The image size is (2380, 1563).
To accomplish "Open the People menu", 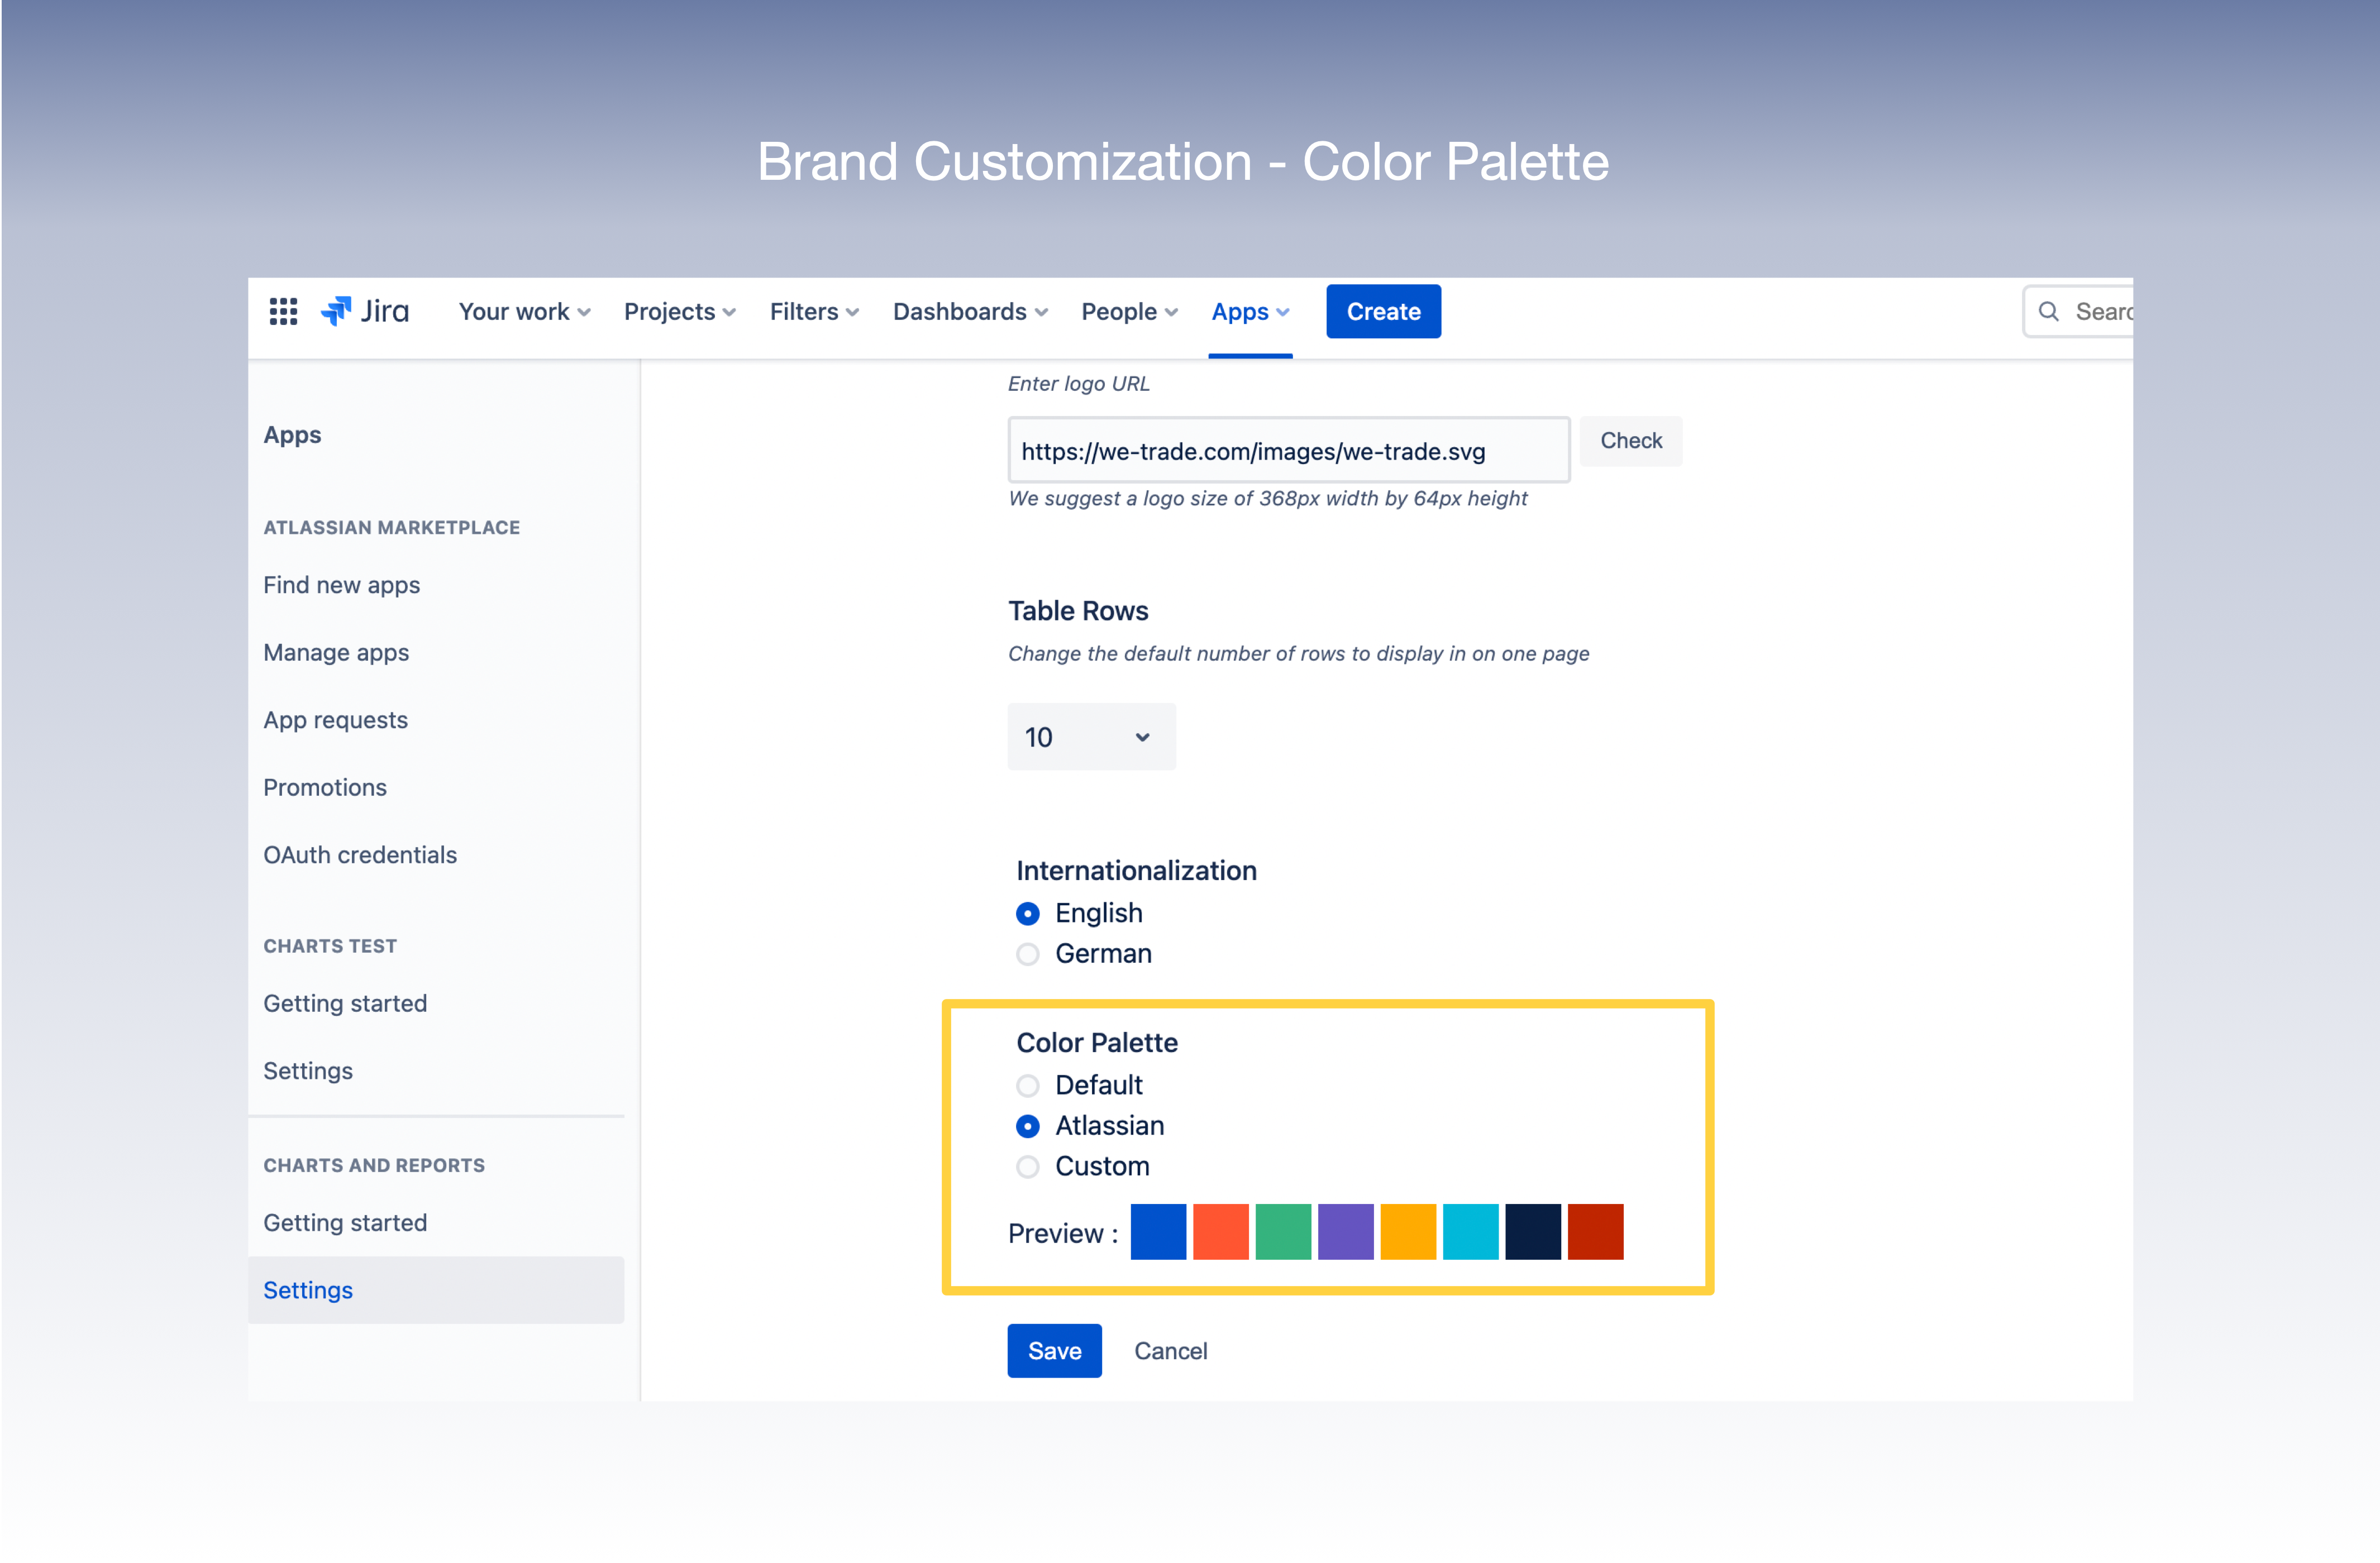I will (x=1129, y=311).
